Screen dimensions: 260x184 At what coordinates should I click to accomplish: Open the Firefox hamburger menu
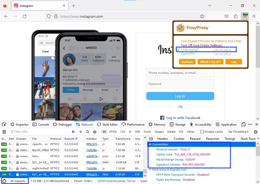[254, 16]
